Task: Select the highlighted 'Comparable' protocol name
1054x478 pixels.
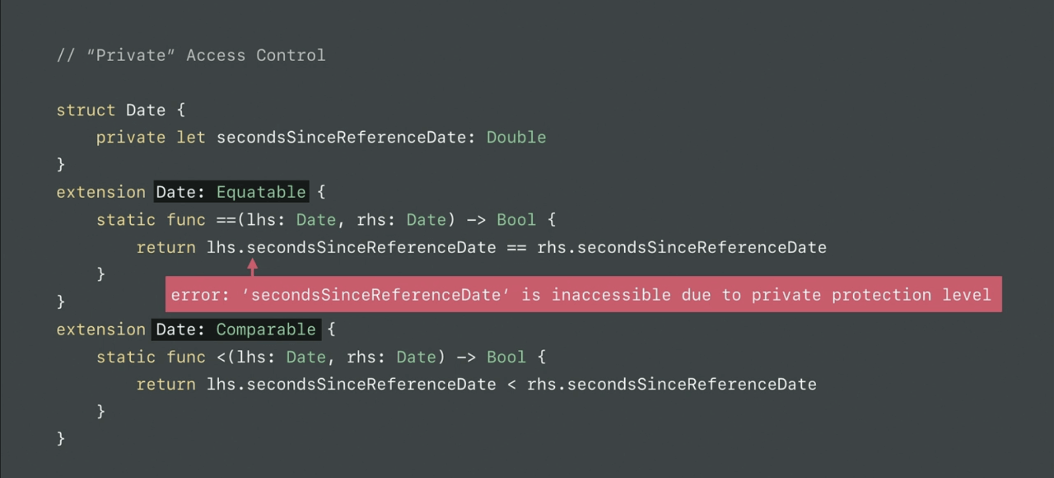Action: coord(266,329)
